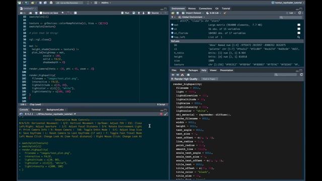Open R: Render High Quality topic dropdown
The height and width of the screenshot is (181, 322).
[x=186, y=79]
